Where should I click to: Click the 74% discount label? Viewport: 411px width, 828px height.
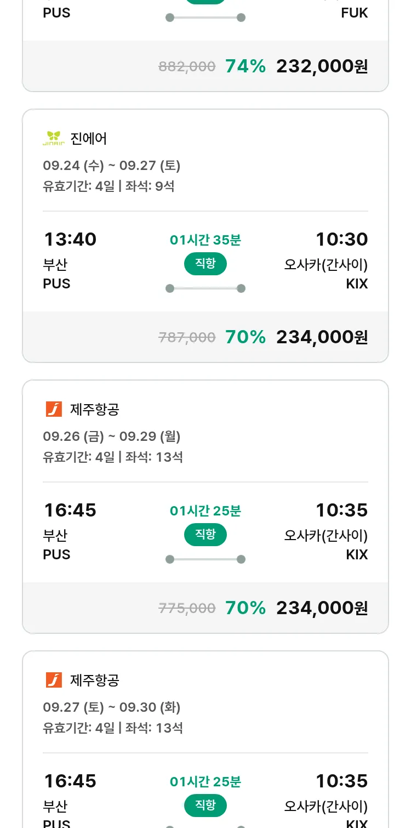coord(245,66)
